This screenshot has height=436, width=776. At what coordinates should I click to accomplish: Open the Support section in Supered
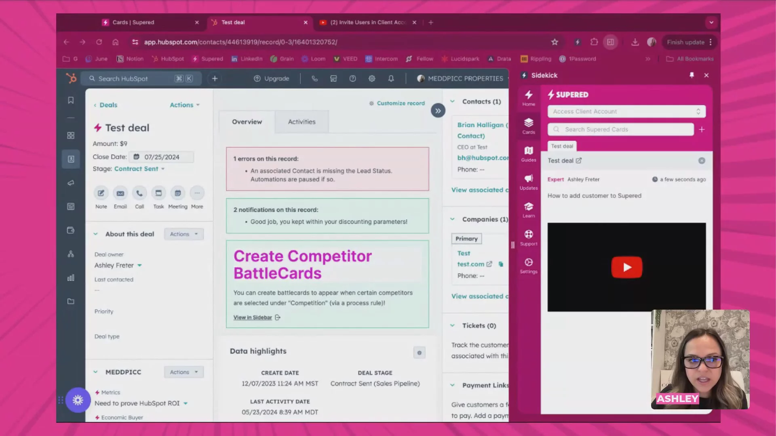click(x=529, y=238)
